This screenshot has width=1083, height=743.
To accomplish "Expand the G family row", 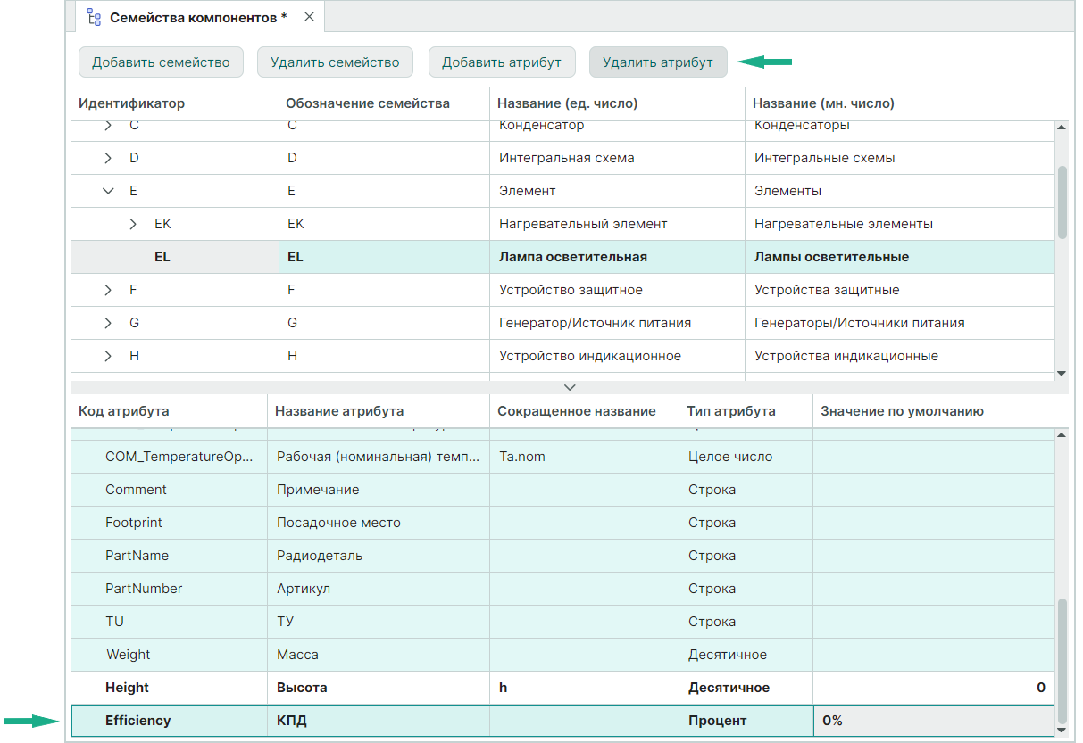I will [108, 323].
